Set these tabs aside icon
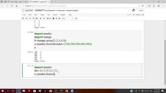 pos(5,2)
